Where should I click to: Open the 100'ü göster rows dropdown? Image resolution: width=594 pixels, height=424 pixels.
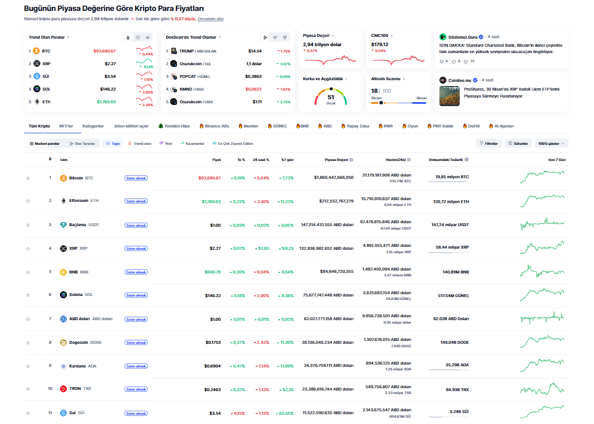552,143
